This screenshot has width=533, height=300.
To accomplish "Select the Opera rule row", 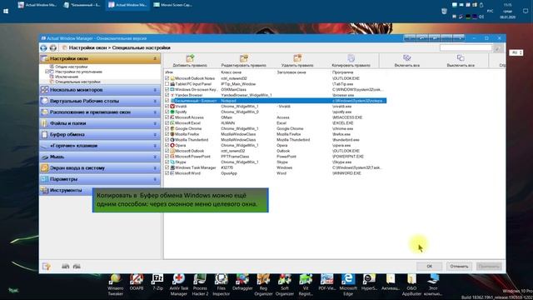I will 275,145.
